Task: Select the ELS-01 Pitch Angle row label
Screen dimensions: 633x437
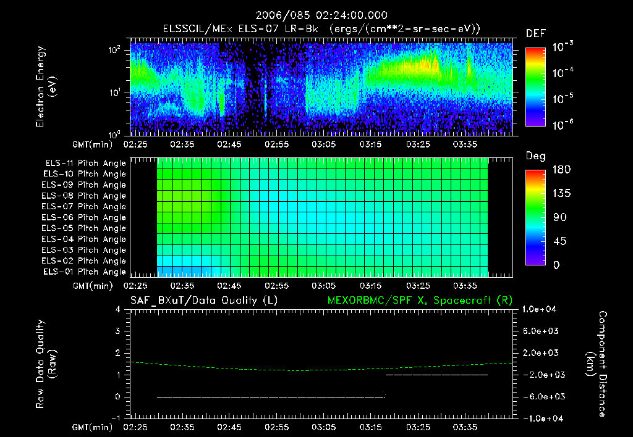Action: click(85, 272)
